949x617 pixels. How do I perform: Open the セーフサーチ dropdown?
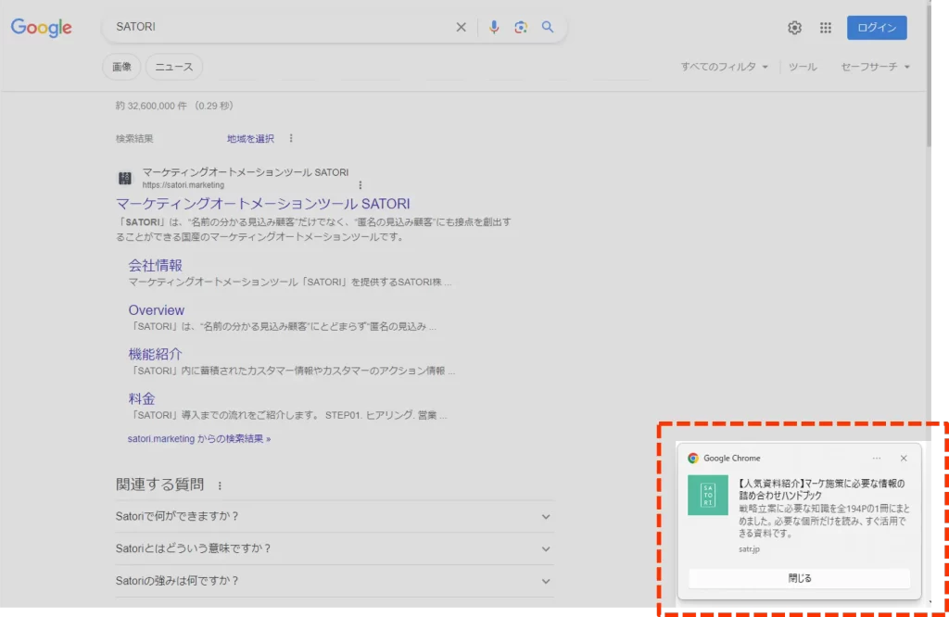tap(875, 67)
